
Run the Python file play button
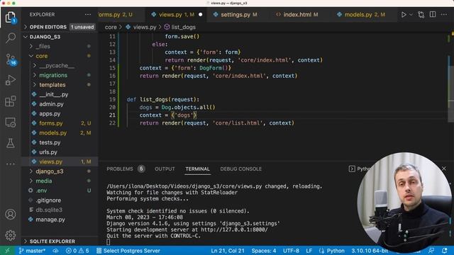click(404, 14)
